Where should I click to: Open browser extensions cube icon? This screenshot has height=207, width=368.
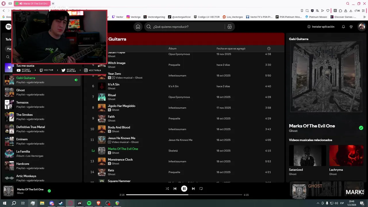point(340,11)
